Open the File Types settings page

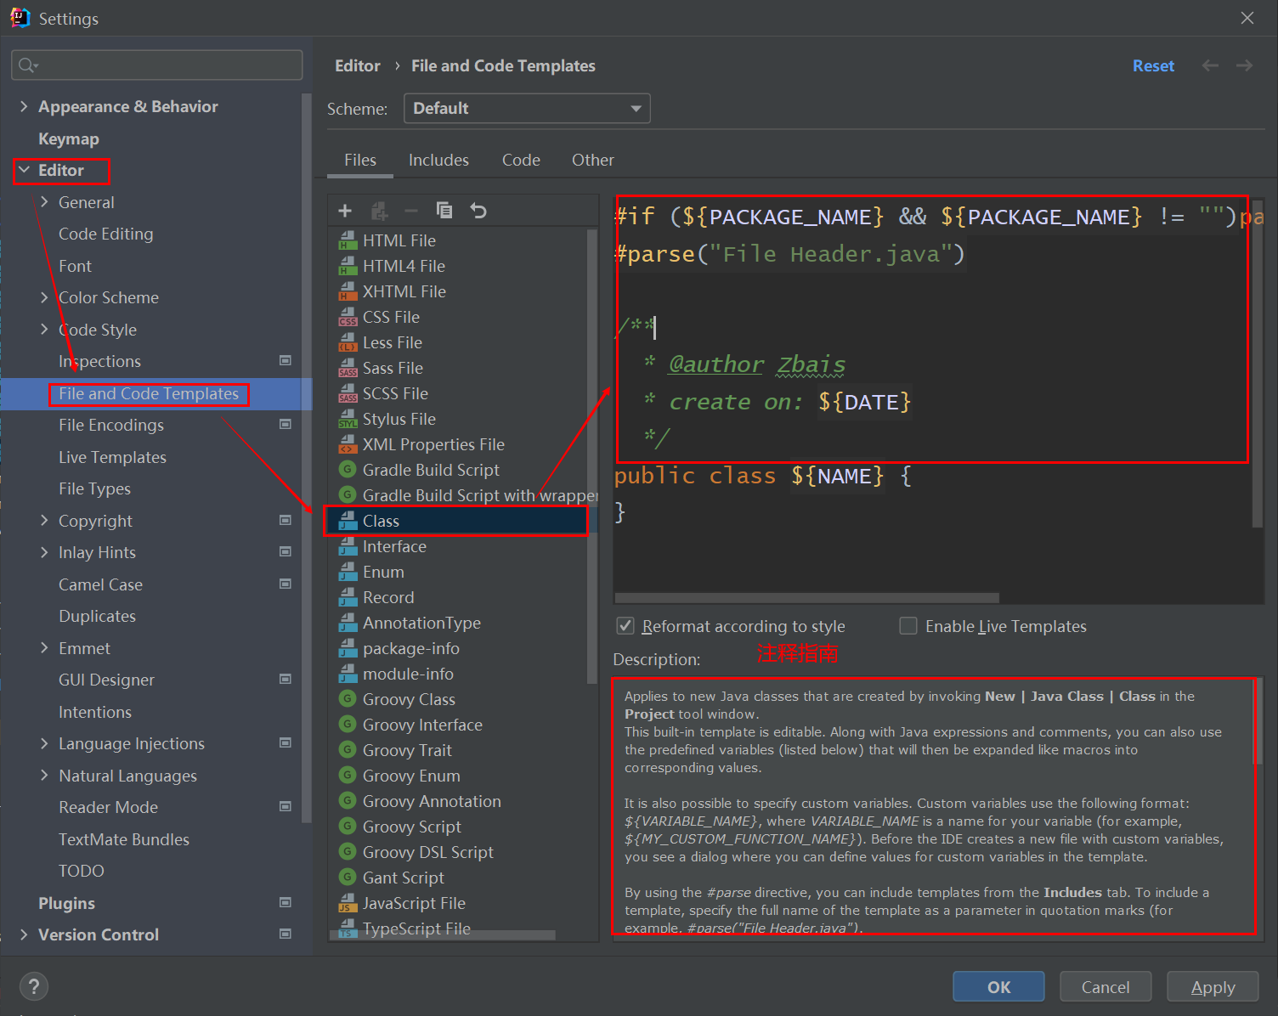(94, 488)
